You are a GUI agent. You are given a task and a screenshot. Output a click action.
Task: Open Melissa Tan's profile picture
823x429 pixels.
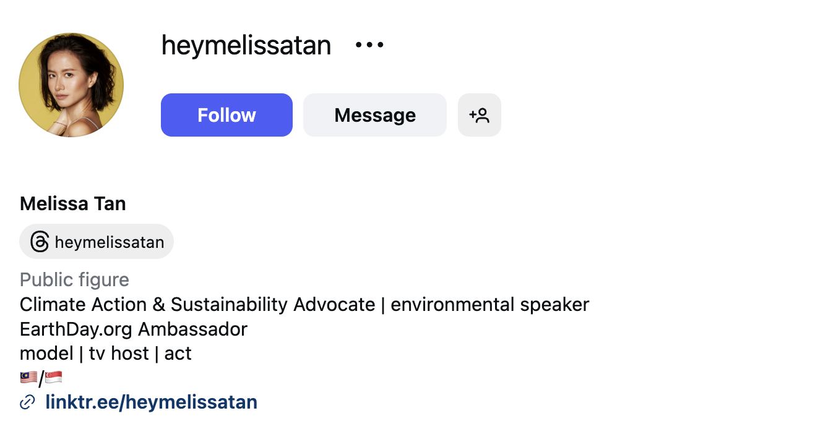(71, 85)
